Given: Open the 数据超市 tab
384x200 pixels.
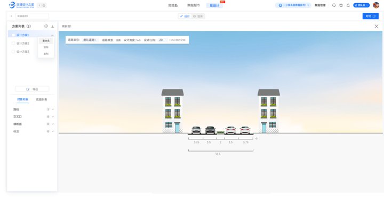Looking at the screenshot, I should coord(194,5).
